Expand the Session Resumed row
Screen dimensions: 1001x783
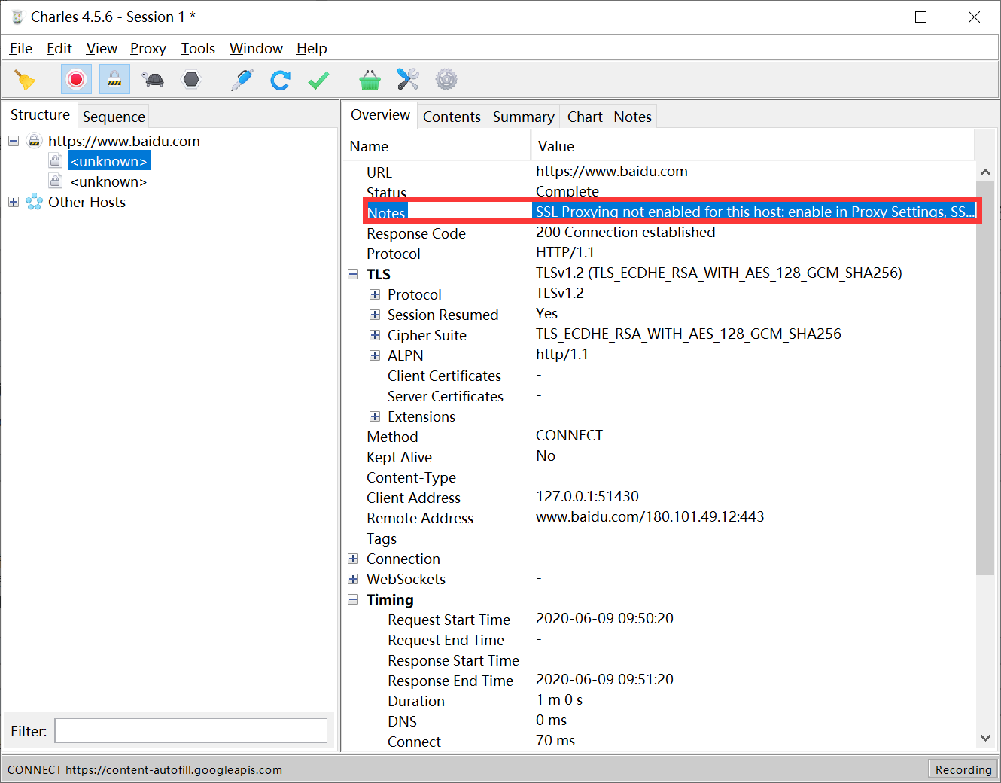375,315
